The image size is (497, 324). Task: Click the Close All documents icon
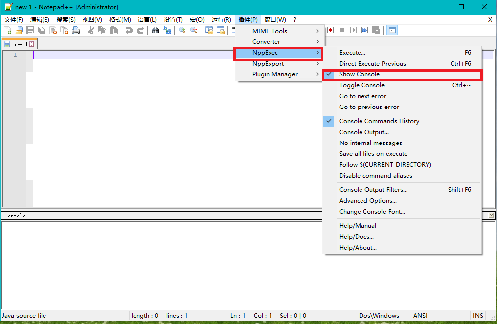[x=64, y=31]
